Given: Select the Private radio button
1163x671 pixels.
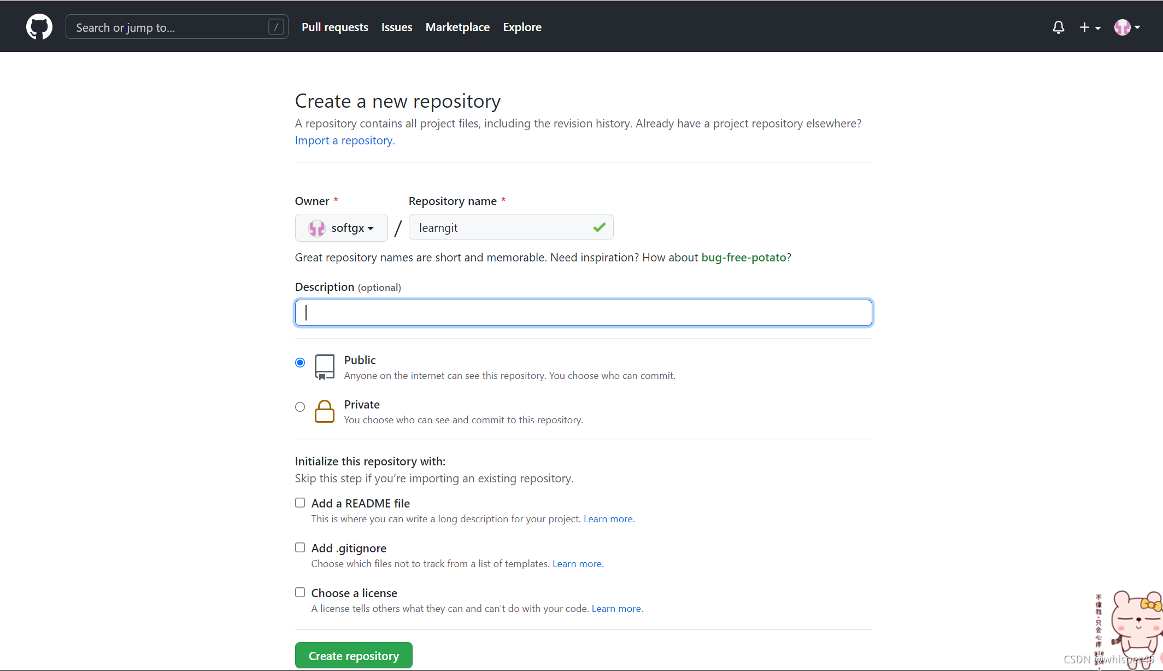Looking at the screenshot, I should (x=300, y=407).
